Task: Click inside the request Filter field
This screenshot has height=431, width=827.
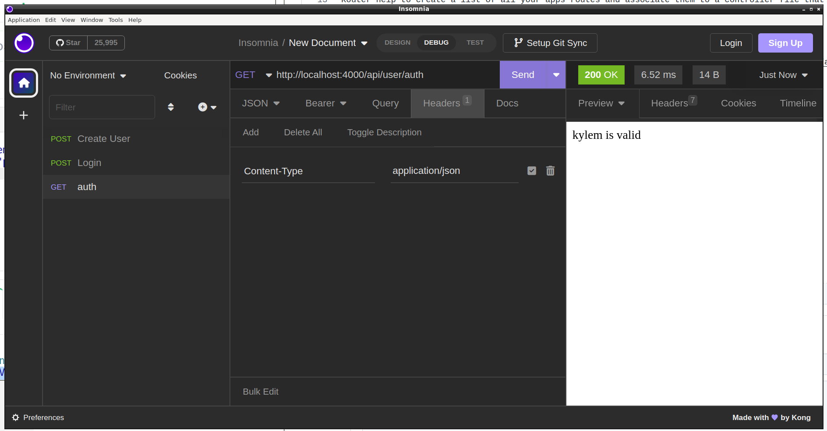Action: pyautogui.click(x=102, y=107)
